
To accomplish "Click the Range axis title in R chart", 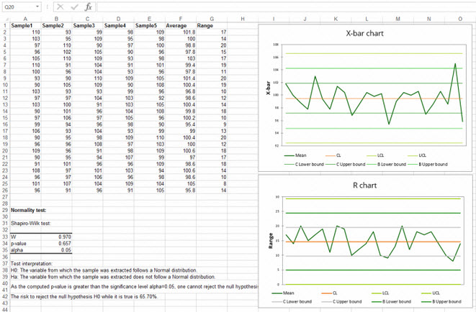I will (x=269, y=241).
